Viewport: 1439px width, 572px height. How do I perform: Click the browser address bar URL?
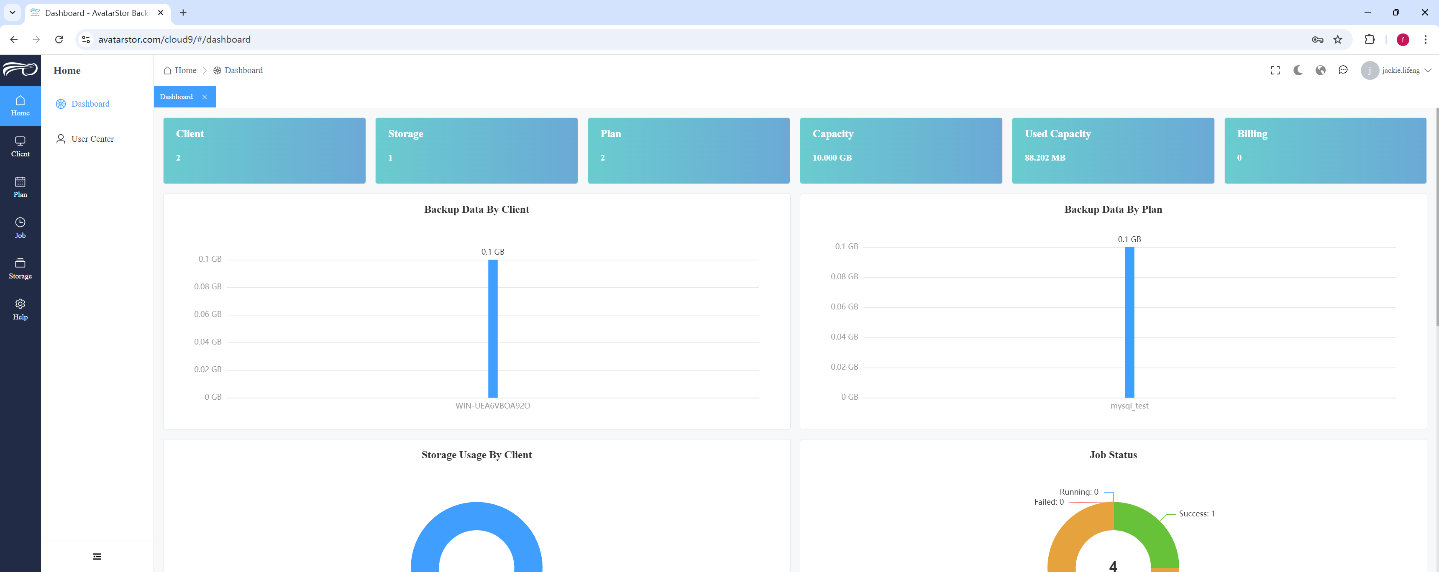[x=174, y=40]
